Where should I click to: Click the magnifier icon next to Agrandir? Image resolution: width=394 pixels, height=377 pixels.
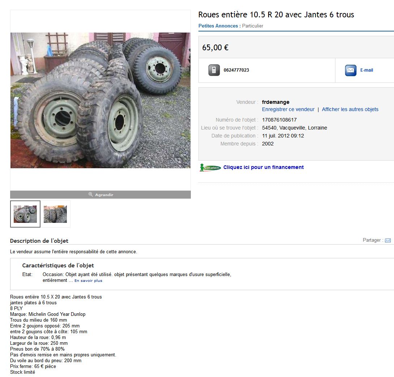(91, 194)
